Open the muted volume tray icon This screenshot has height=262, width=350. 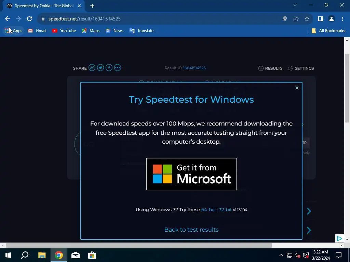(x=298, y=255)
